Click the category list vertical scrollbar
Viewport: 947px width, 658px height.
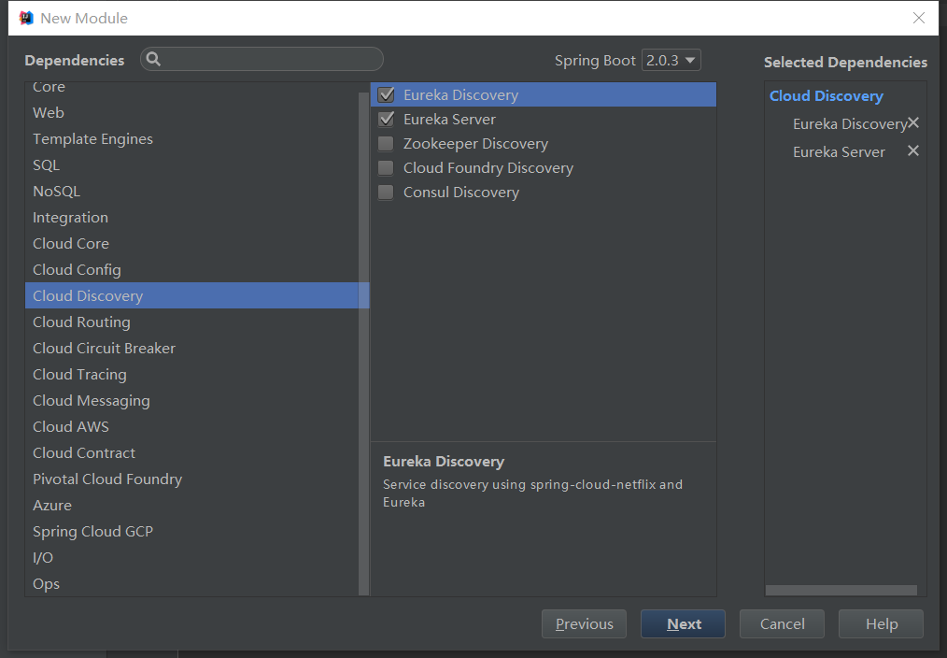[363, 344]
